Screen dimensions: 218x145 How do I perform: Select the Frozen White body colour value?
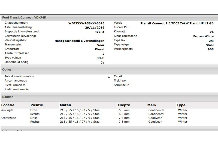pos(203,36)
